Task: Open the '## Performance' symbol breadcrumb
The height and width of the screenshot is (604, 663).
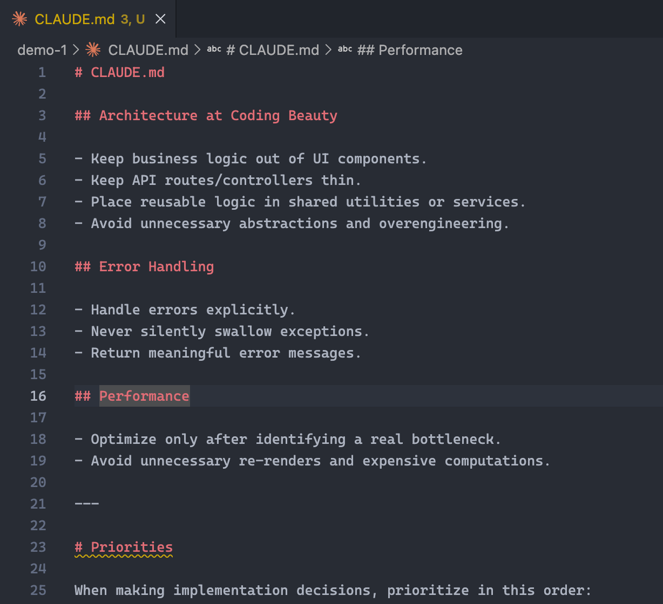Action: point(410,50)
